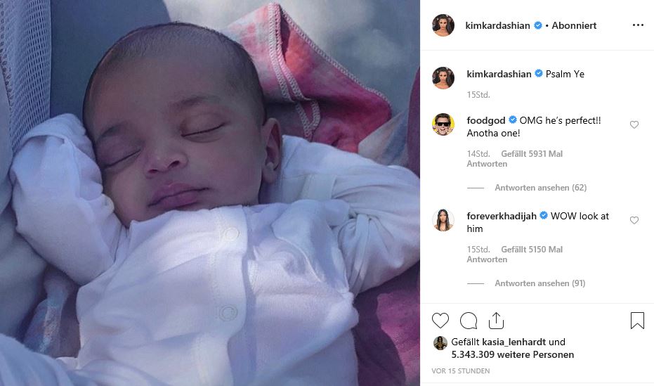Viewport: 654px width, 386px height.
Task: Open the three-dot more options menu
Action: (x=638, y=25)
